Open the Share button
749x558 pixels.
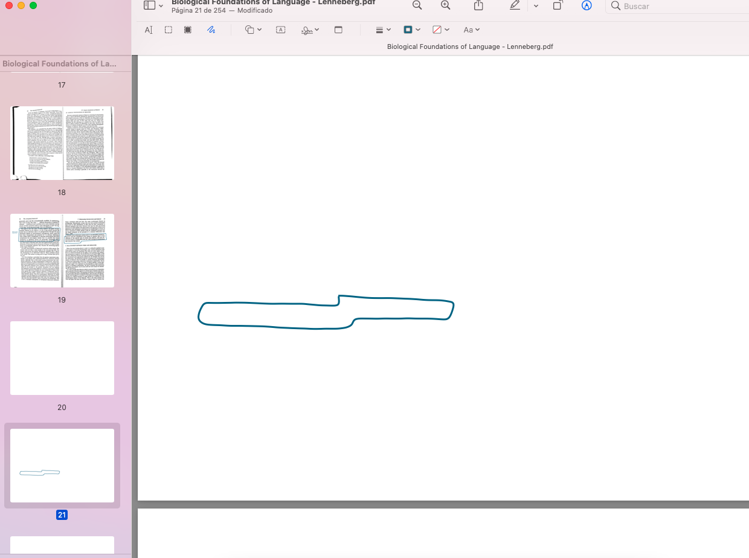[x=478, y=5]
